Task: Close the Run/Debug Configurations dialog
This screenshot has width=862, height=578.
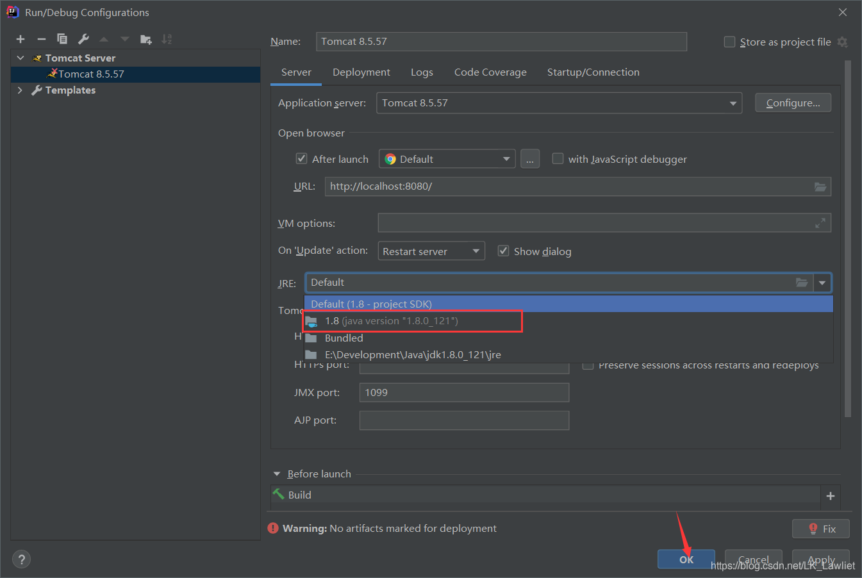Action: tap(843, 12)
